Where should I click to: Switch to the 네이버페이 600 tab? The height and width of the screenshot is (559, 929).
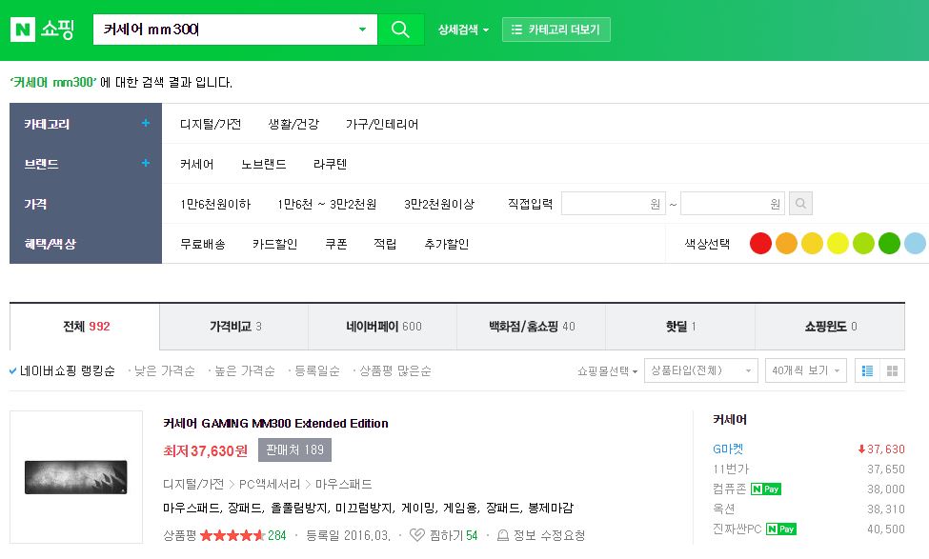(383, 327)
